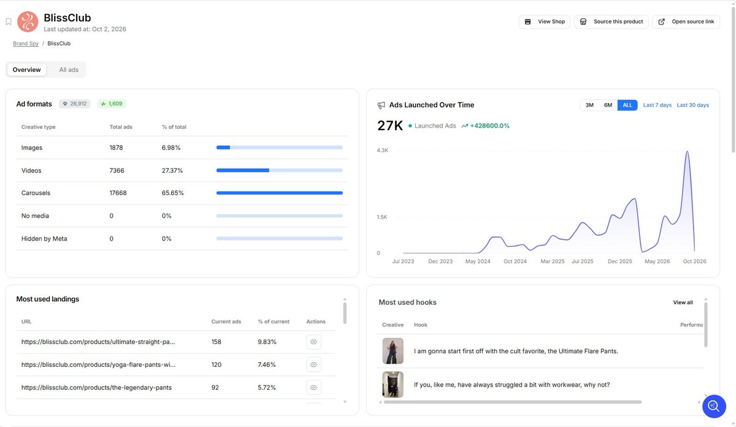Viewport: 736px width, 427px height.
Task: Click the ultimate-straight-pa product URL
Action: click(x=98, y=342)
